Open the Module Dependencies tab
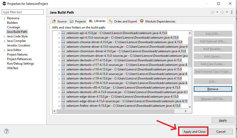Viewport: 237px width, 138px height. (x=157, y=21)
